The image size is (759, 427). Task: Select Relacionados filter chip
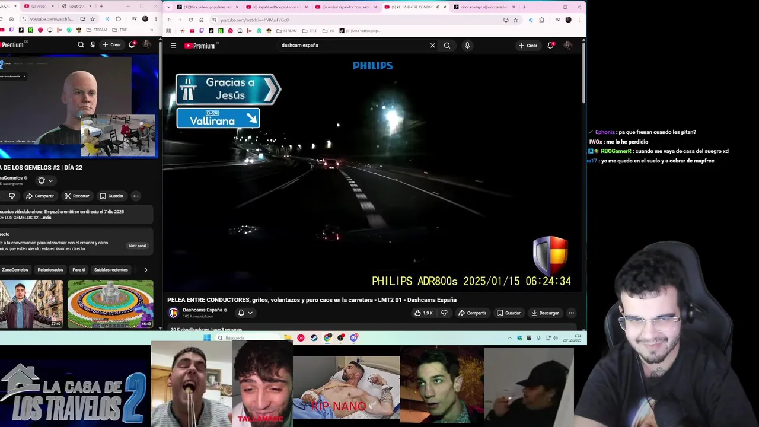tap(50, 270)
